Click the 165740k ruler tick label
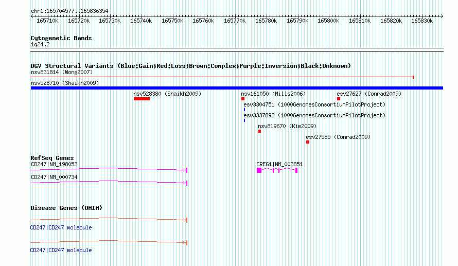Image resolution: width=458 pixels, height=266 pixels. (x=141, y=21)
